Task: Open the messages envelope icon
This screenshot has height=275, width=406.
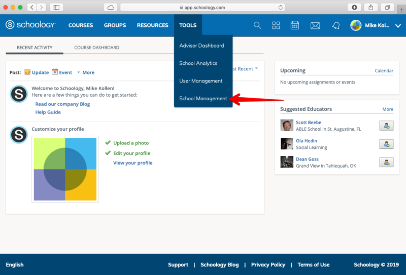Action: [x=315, y=26]
